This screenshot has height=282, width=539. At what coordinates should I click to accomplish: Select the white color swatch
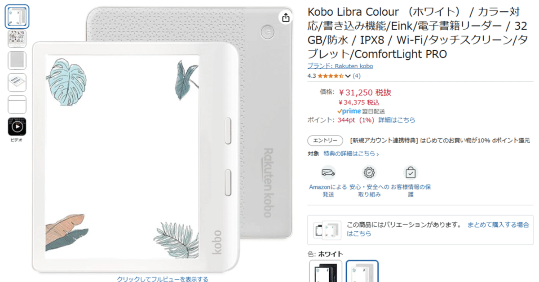click(362, 271)
